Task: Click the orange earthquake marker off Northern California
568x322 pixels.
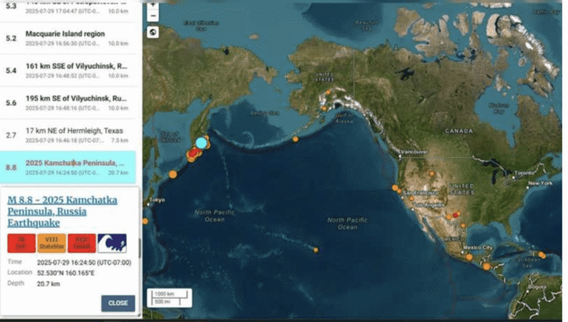Action: click(395, 187)
